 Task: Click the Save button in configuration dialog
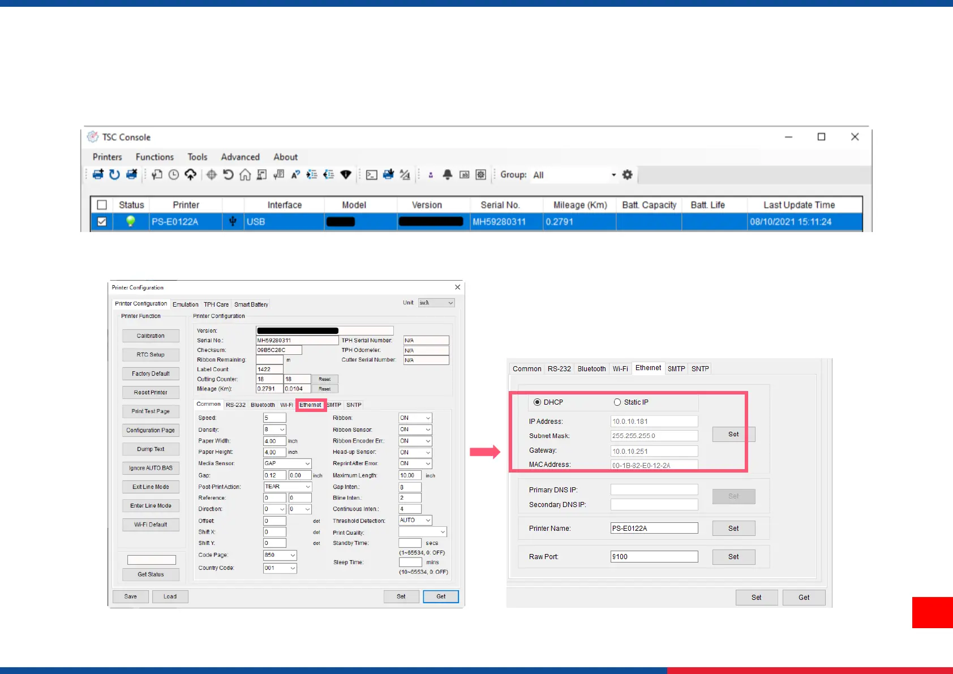(131, 596)
